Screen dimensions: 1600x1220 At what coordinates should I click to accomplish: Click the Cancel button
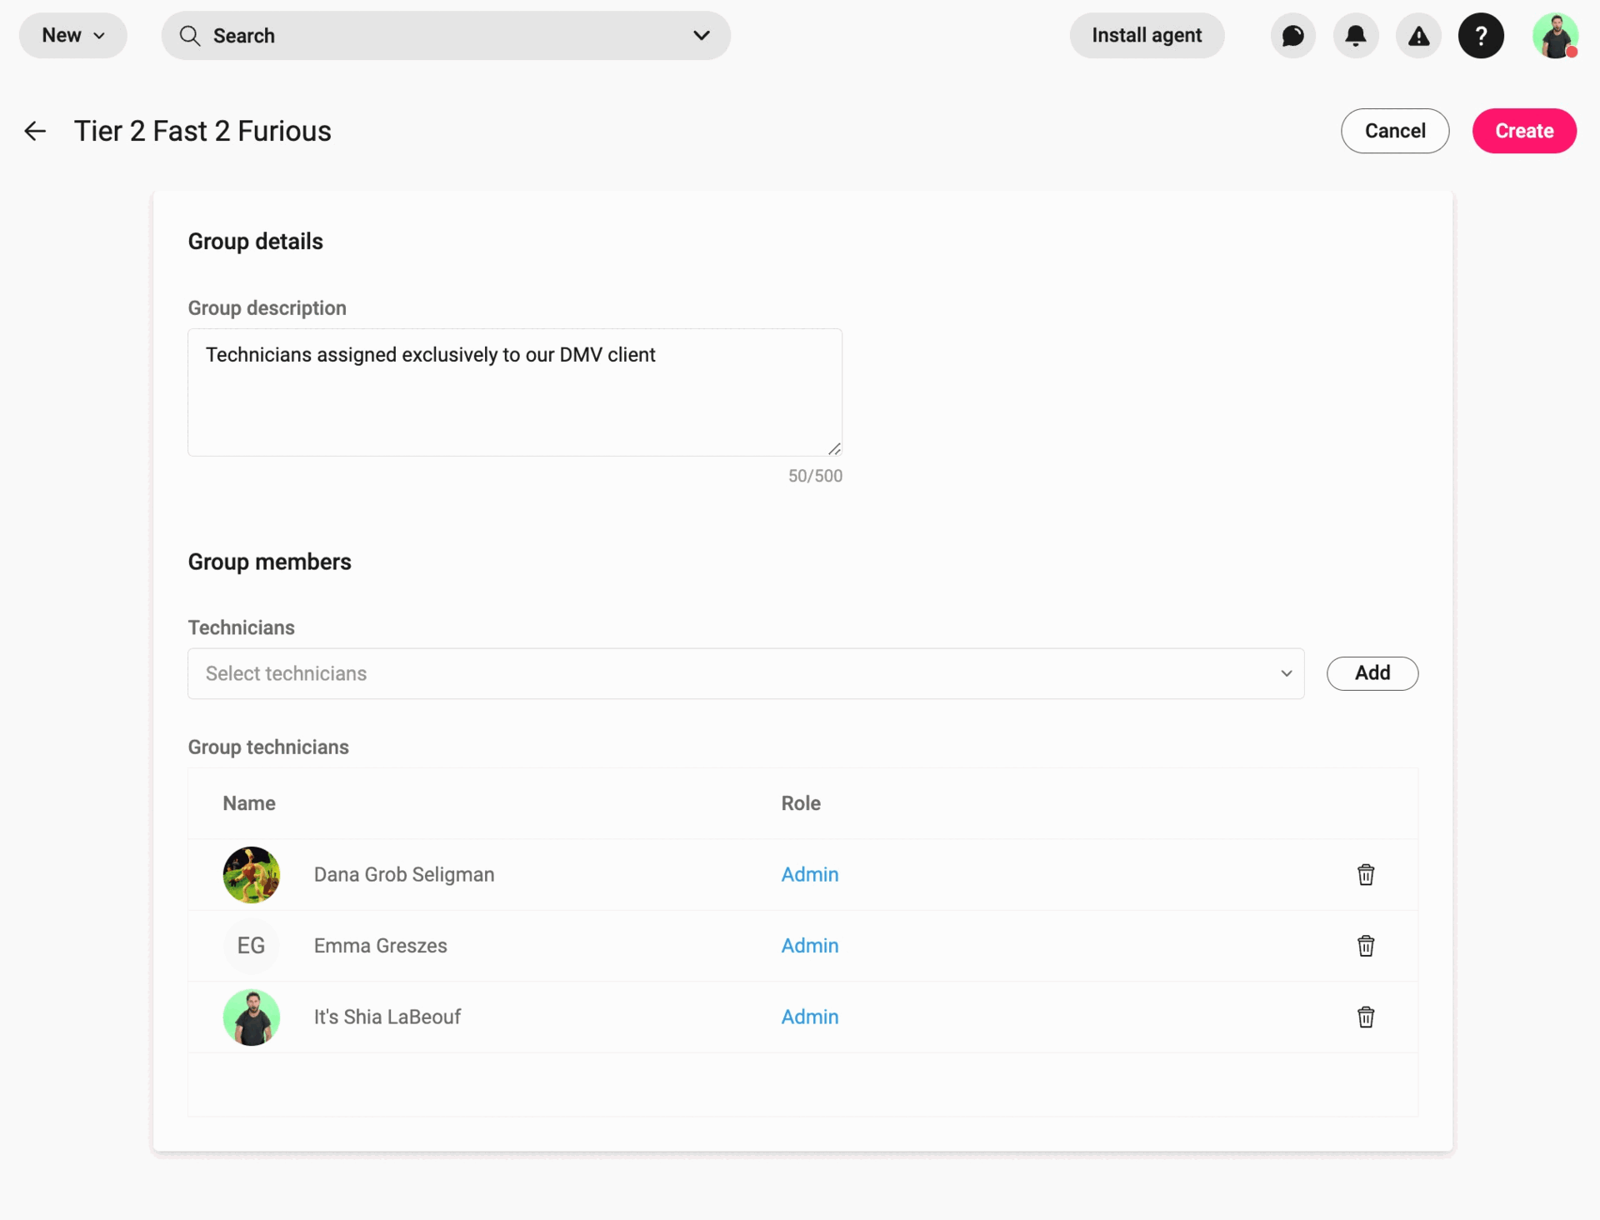click(x=1394, y=131)
